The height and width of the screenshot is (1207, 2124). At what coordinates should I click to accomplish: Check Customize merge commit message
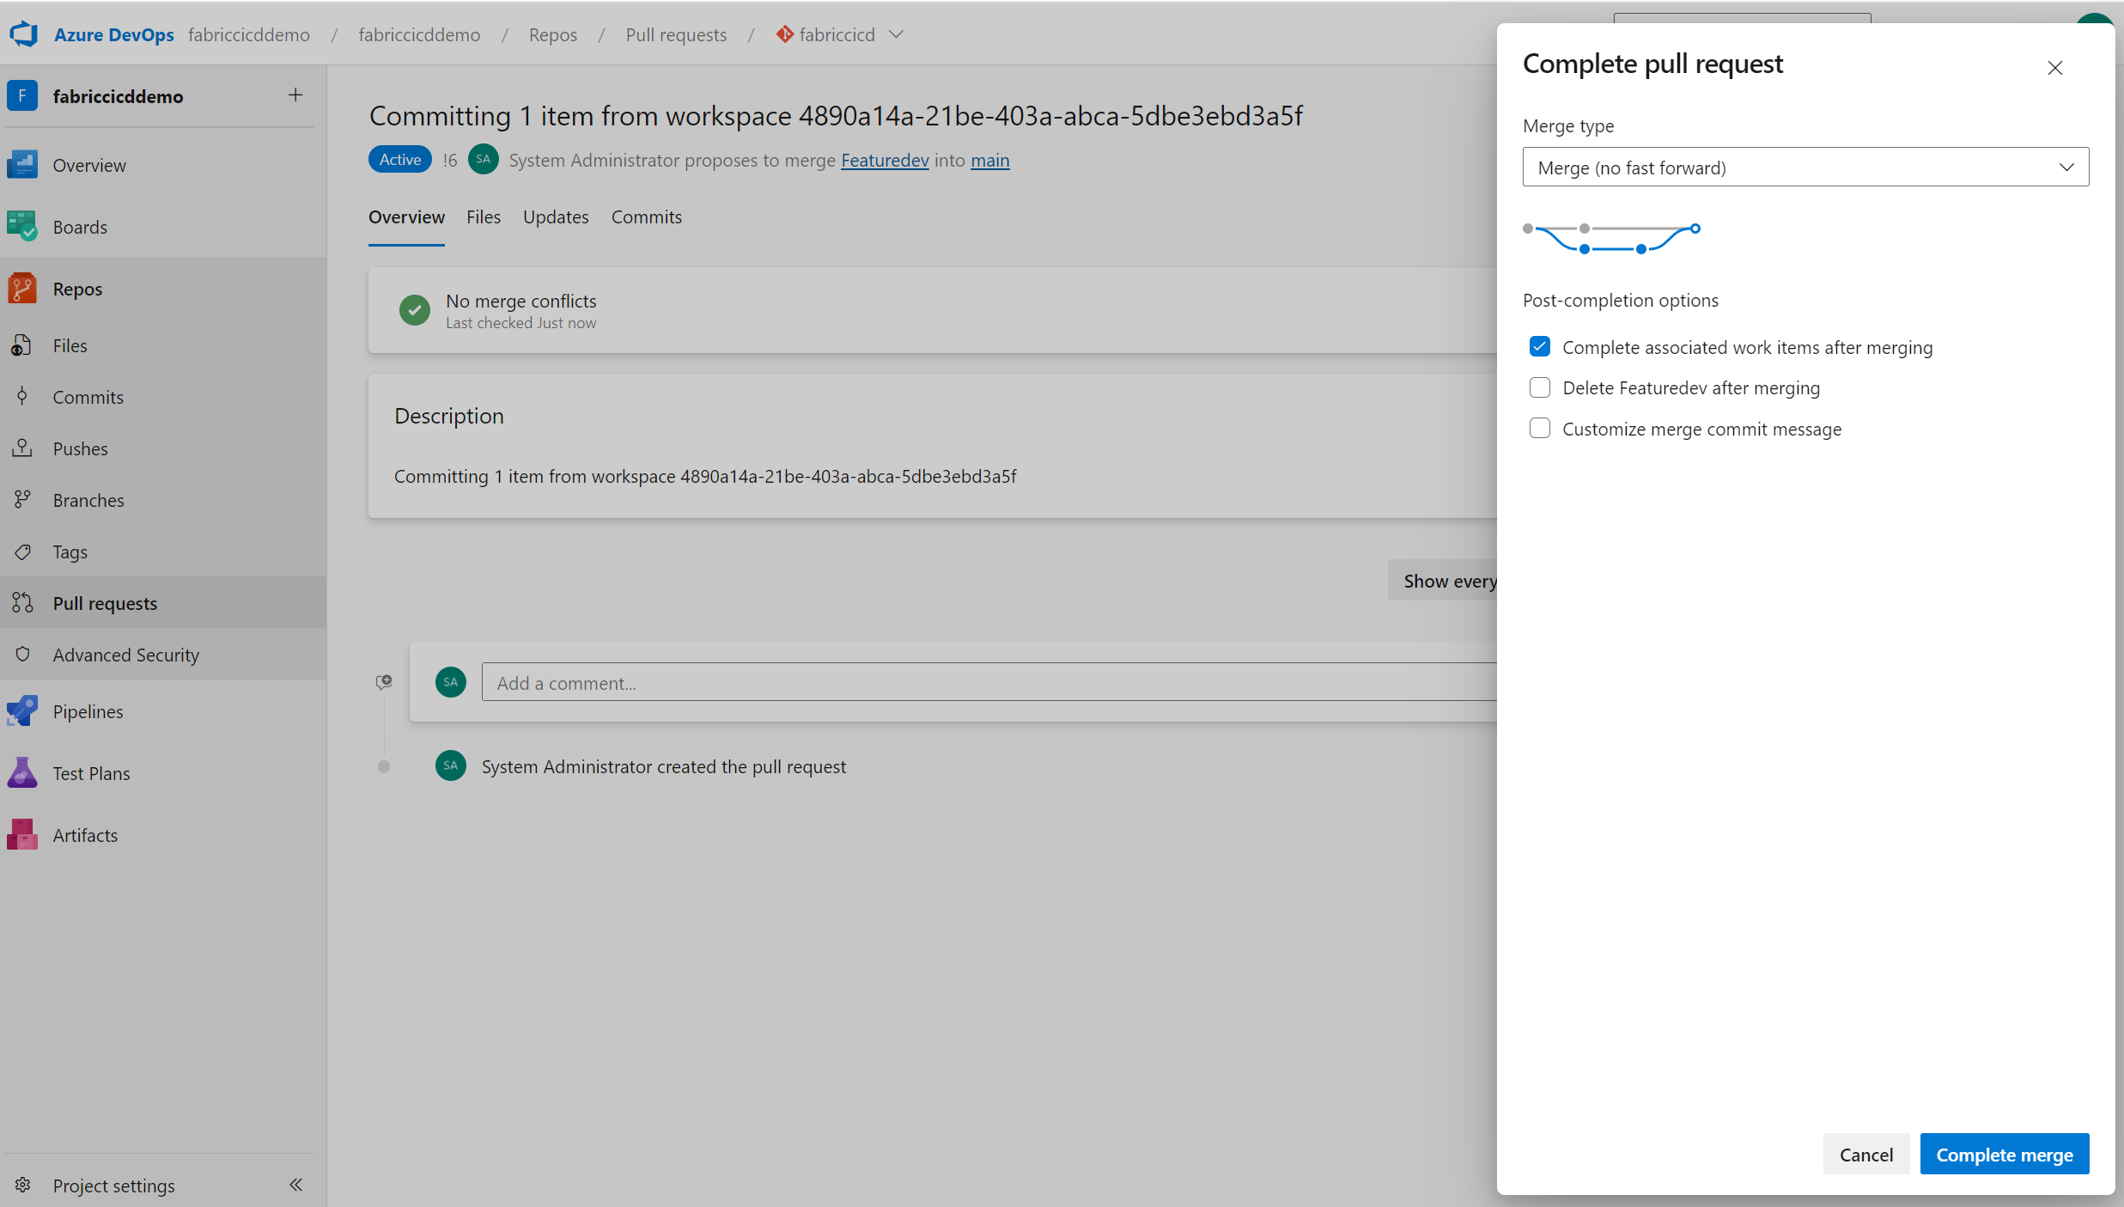pyautogui.click(x=1540, y=429)
